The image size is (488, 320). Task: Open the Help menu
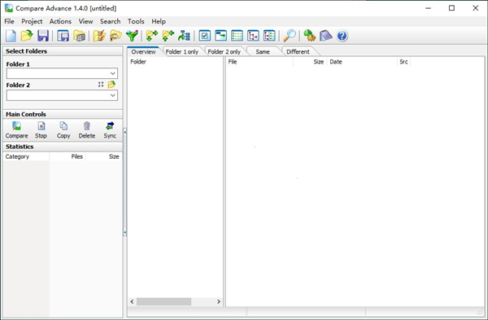point(159,21)
